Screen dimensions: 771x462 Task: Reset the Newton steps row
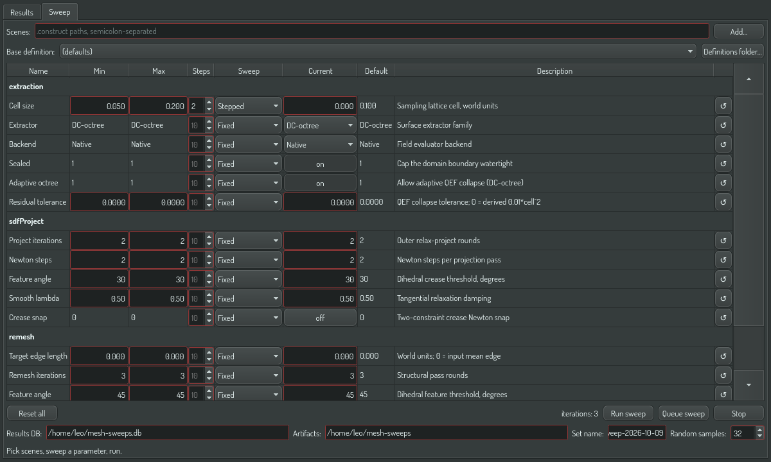click(x=723, y=260)
